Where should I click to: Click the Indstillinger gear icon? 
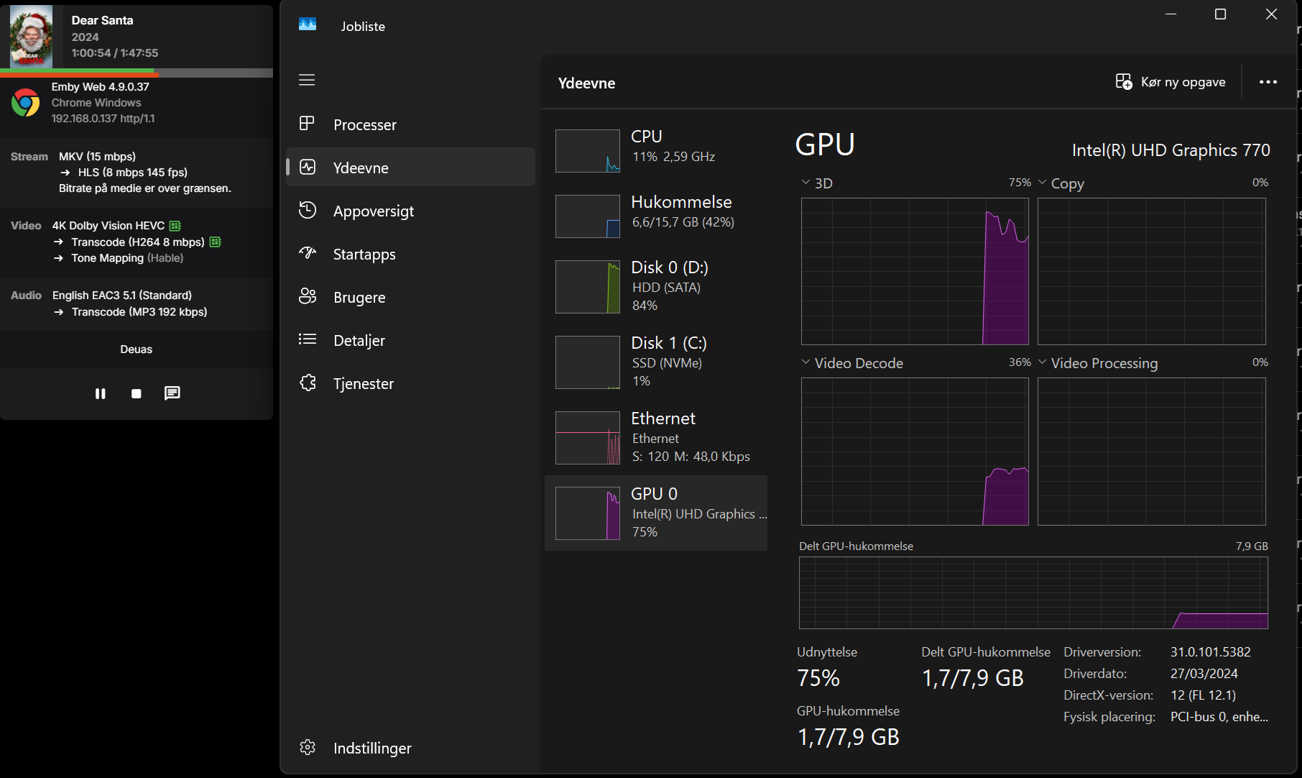(x=308, y=747)
